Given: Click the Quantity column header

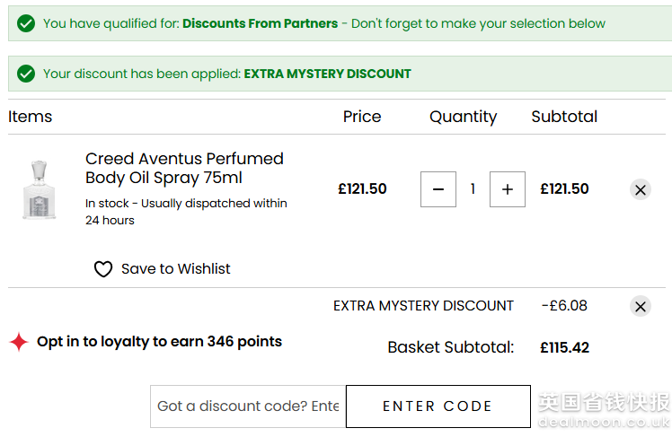Looking at the screenshot, I should click(x=463, y=117).
